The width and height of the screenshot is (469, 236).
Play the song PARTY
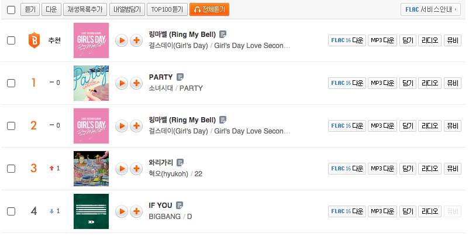[x=122, y=83]
